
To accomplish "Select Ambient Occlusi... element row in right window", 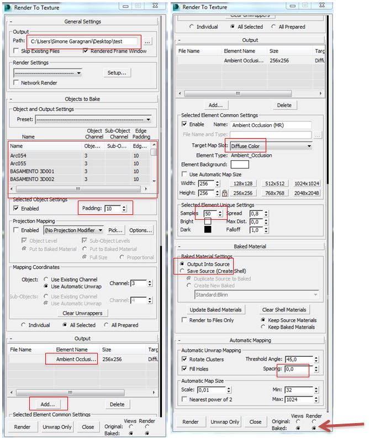I will coord(251,60).
